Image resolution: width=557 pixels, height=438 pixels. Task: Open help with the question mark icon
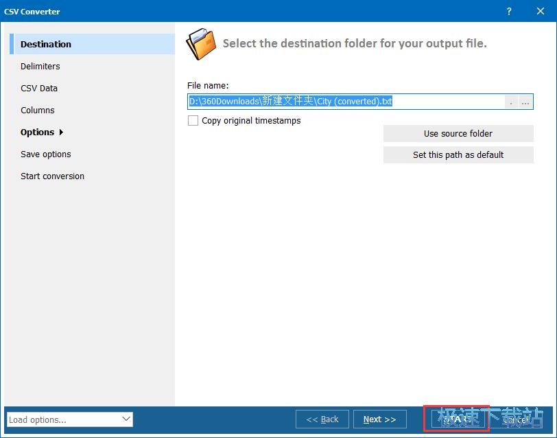coord(509,12)
